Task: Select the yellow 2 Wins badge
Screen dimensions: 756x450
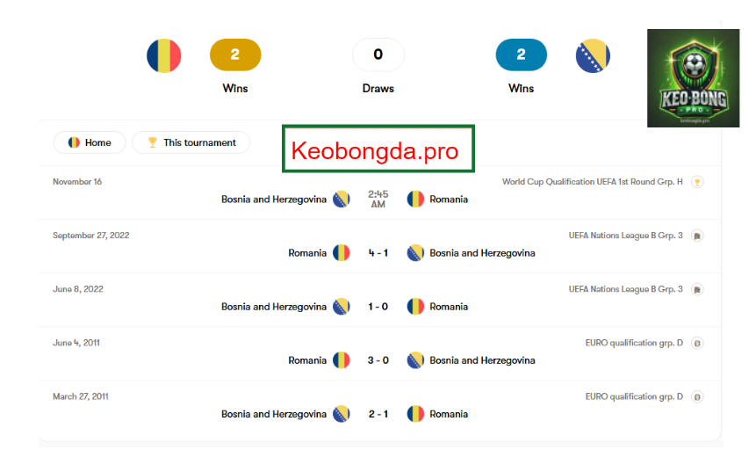Action: pyautogui.click(x=235, y=54)
